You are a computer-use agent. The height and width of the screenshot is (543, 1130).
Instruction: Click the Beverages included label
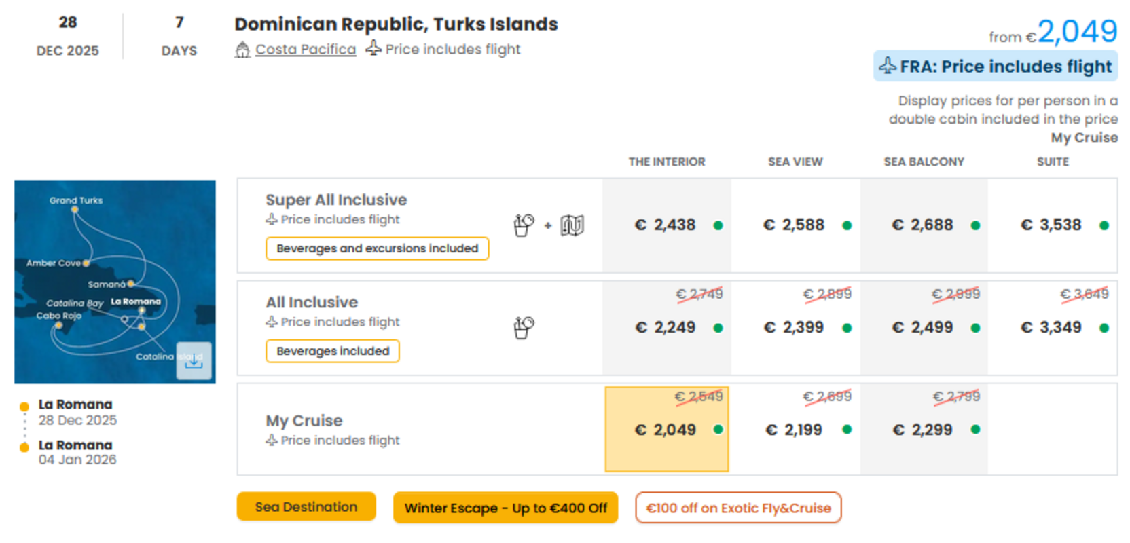click(x=333, y=351)
